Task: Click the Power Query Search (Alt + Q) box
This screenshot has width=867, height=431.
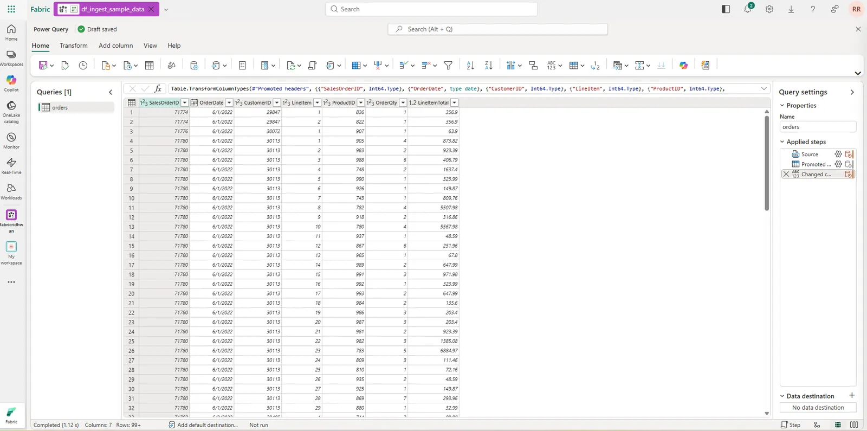Action: [x=497, y=29]
